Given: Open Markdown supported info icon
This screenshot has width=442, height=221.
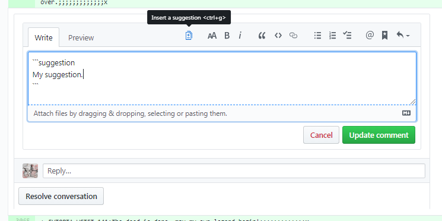Looking at the screenshot, I should [x=406, y=113].
